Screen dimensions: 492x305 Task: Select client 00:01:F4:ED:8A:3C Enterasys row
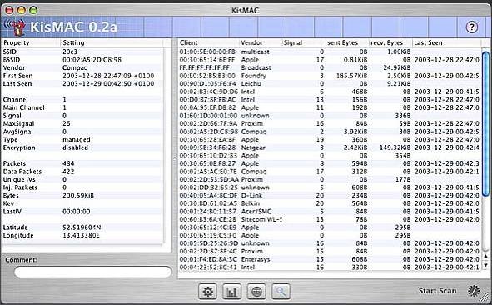point(330,259)
